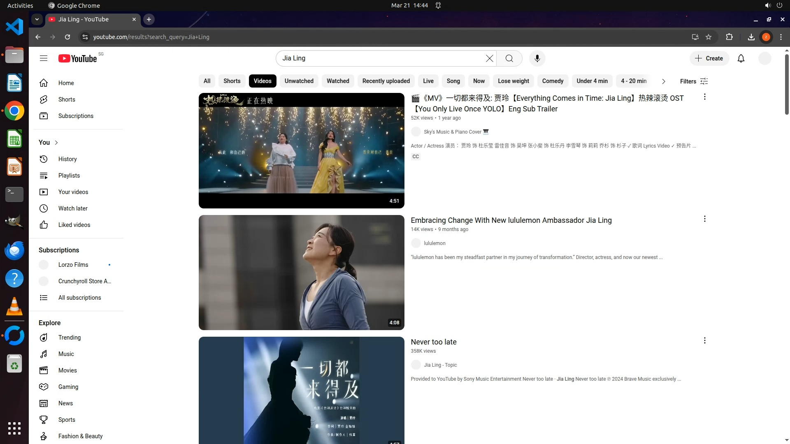Open the Never too late thumbnail
Image resolution: width=790 pixels, height=444 pixels.
(x=301, y=390)
